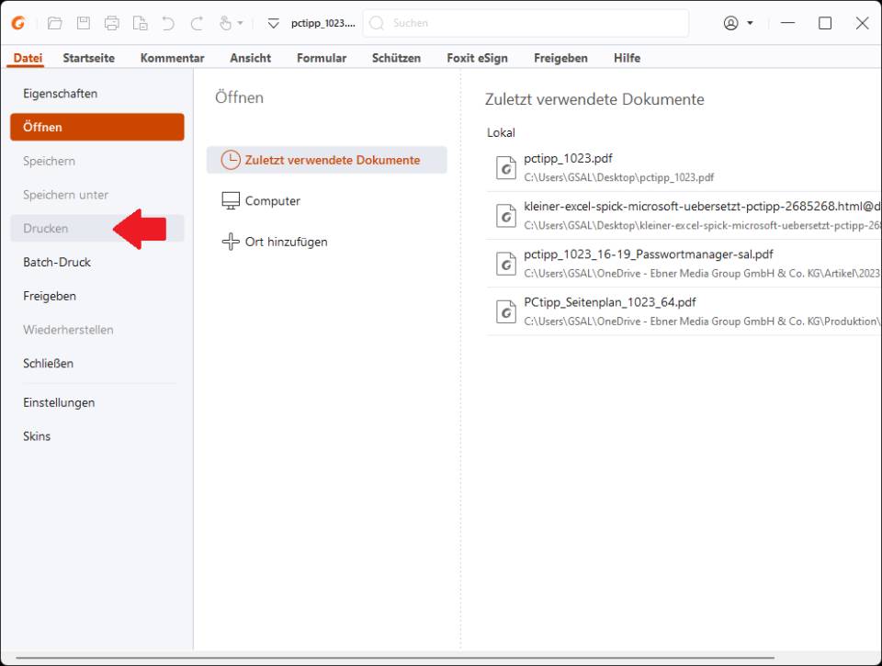Activate the touch mode hand icon
Screen dimensions: 882x666
coord(226,23)
